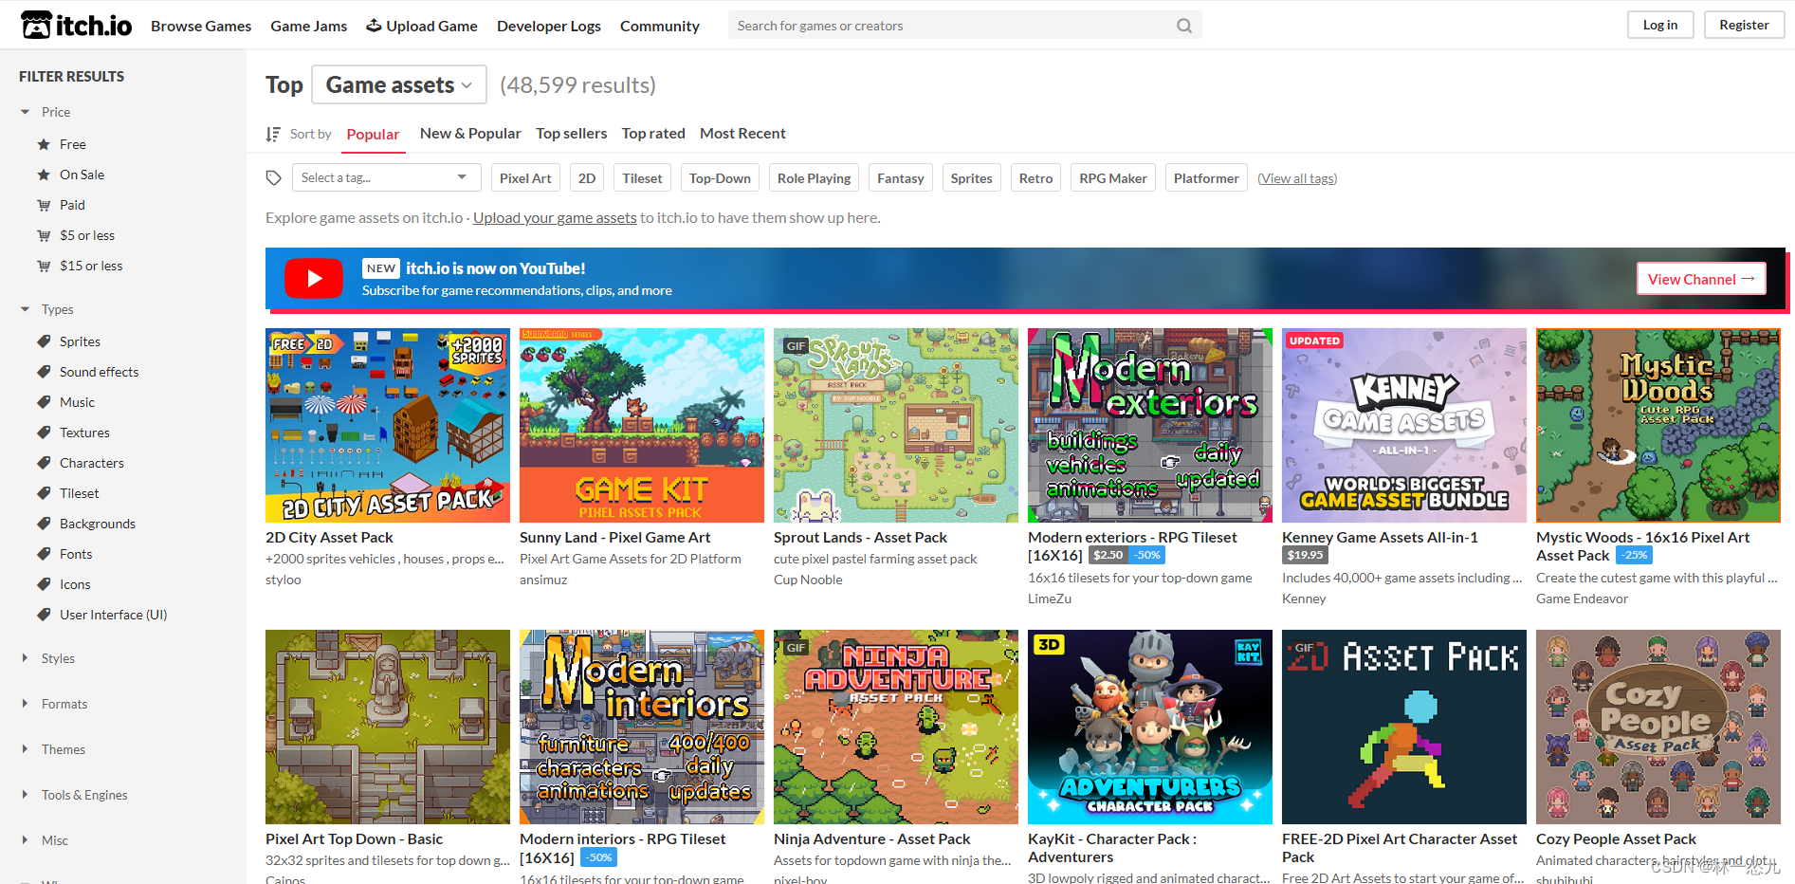Image resolution: width=1795 pixels, height=884 pixels.
Task: Filter by the RPG Maker tag button
Action: click(x=1113, y=177)
